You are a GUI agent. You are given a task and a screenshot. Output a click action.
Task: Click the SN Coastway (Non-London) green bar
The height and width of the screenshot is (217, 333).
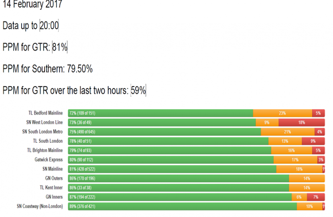(x=183, y=207)
